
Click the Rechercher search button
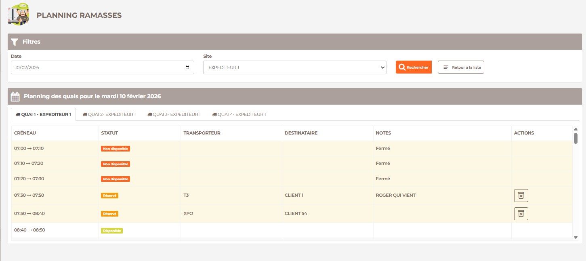pos(414,67)
